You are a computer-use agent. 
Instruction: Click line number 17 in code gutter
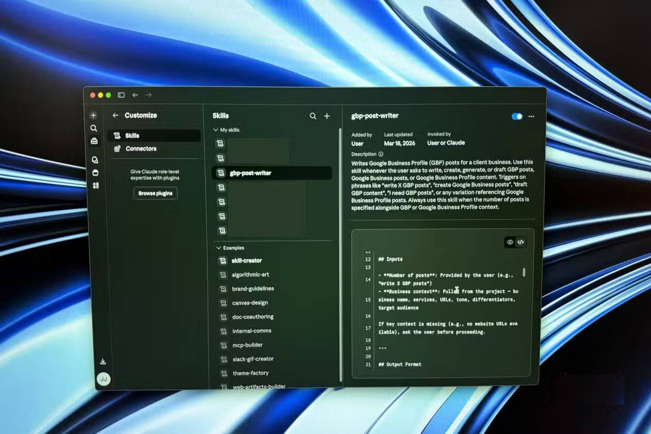coord(368,328)
